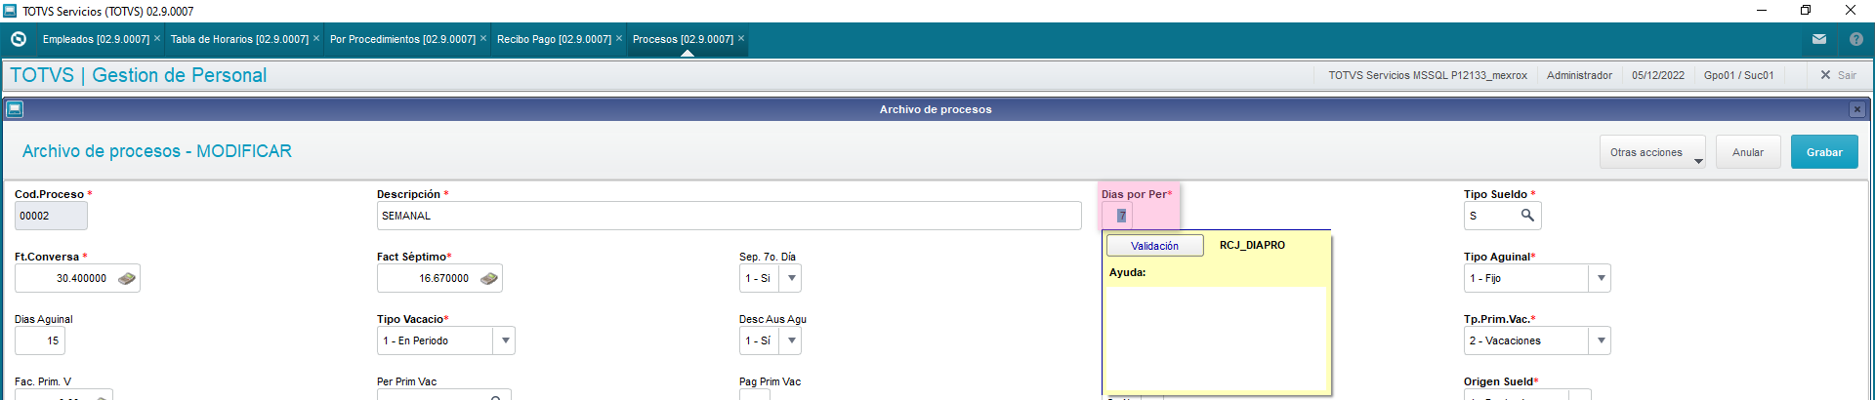Click the calculator icon in Fact Séptimo field

pyautogui.click(x=489, y=278)
